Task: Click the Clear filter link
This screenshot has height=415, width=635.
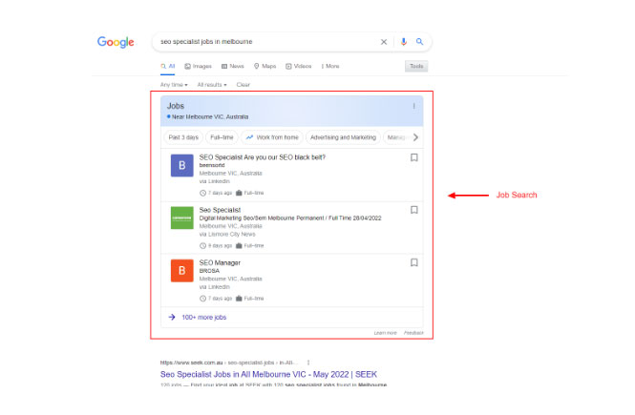Action: point(243,85)
